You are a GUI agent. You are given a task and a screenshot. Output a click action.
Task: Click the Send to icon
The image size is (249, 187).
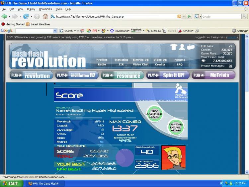point(180,31)
